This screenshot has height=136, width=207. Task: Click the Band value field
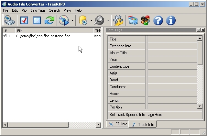[x=172, y=80]
